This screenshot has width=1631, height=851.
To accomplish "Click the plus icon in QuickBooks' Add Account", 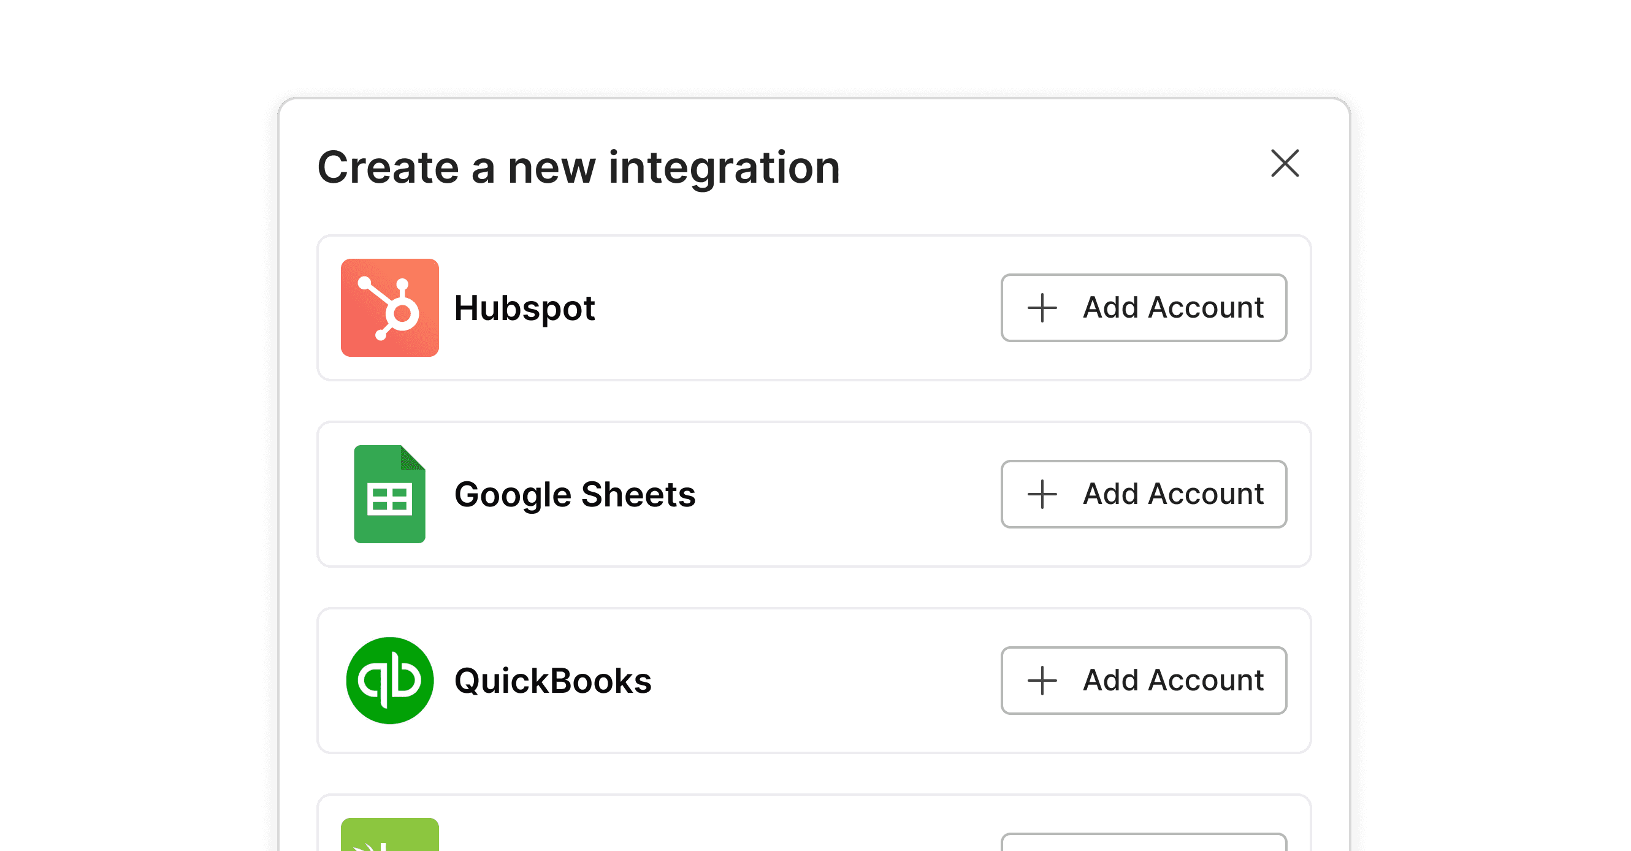I will click(x=1042, y=681).
